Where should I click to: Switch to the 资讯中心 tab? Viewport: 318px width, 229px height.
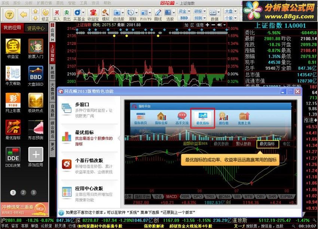(x=36, y=28)
